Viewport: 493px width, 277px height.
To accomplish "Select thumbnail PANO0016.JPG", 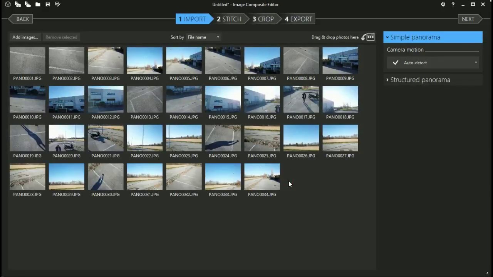I will [x=262, y=99].
